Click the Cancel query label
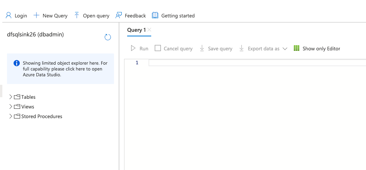 (x=178, y=48)
